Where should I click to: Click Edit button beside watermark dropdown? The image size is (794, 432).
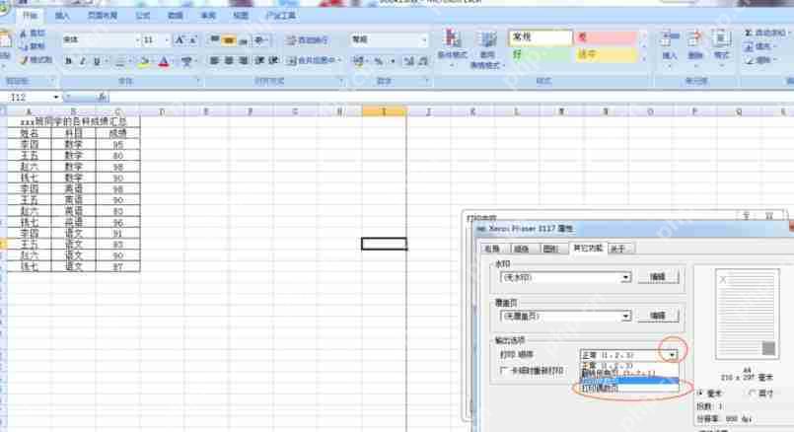[657, 277]
